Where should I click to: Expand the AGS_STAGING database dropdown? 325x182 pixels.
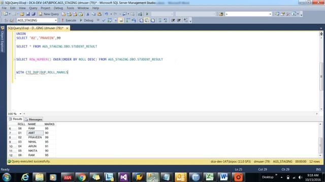[55, 20]
